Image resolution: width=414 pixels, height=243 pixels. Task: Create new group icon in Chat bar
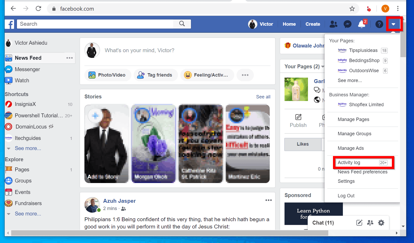pyautogui.click(x=370, y=223)
